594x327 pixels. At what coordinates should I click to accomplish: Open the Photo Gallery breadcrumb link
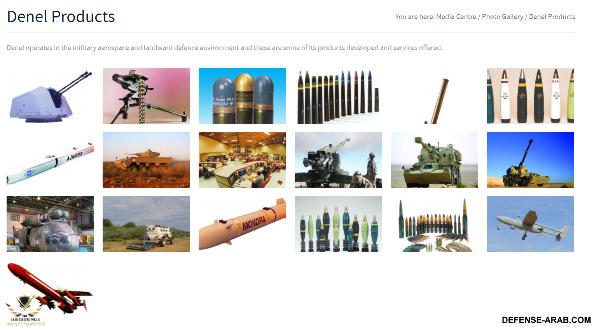pyautogui.click(x=503, y=17)
